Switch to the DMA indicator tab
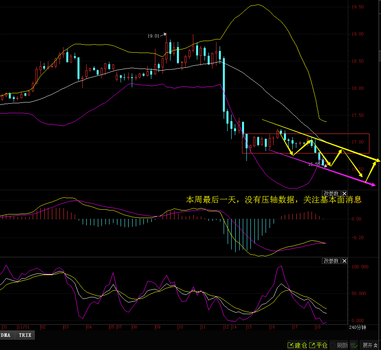Screen dimensions: 381x350 [6, 335]
